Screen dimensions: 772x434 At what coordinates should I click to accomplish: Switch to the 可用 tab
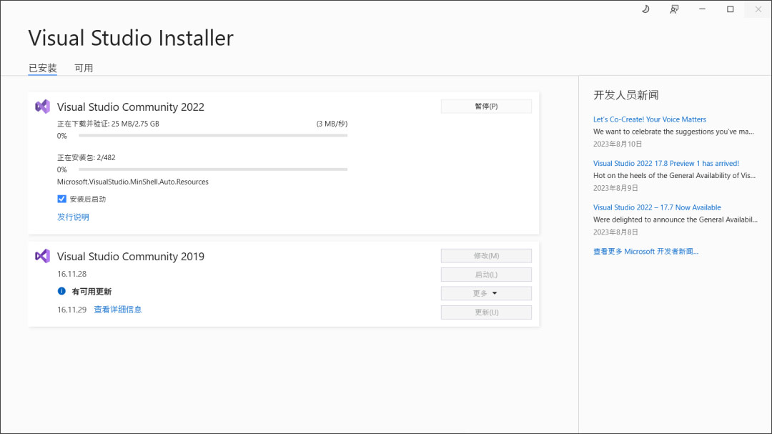point(84,68)
